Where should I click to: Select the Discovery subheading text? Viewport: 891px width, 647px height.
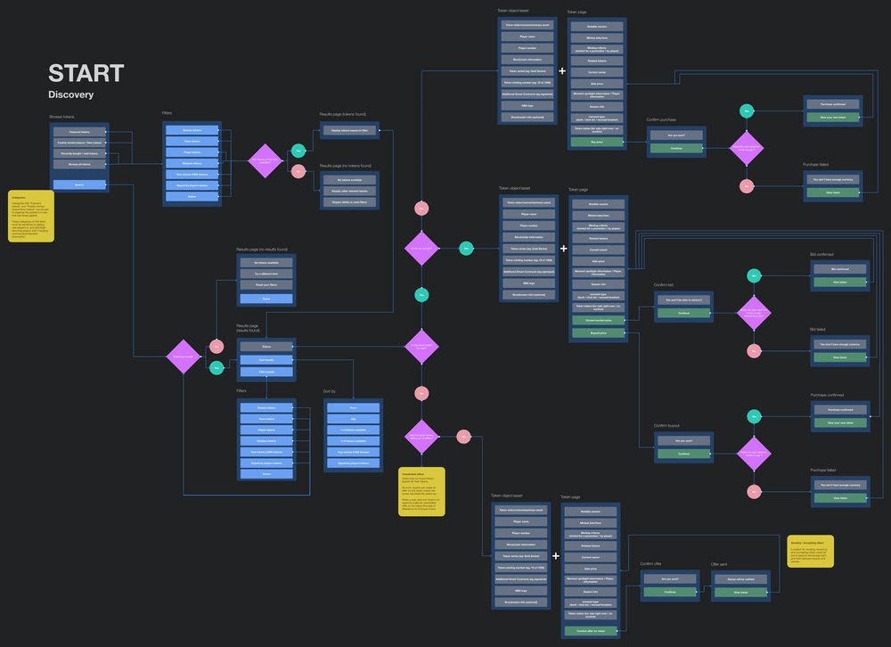71,94
